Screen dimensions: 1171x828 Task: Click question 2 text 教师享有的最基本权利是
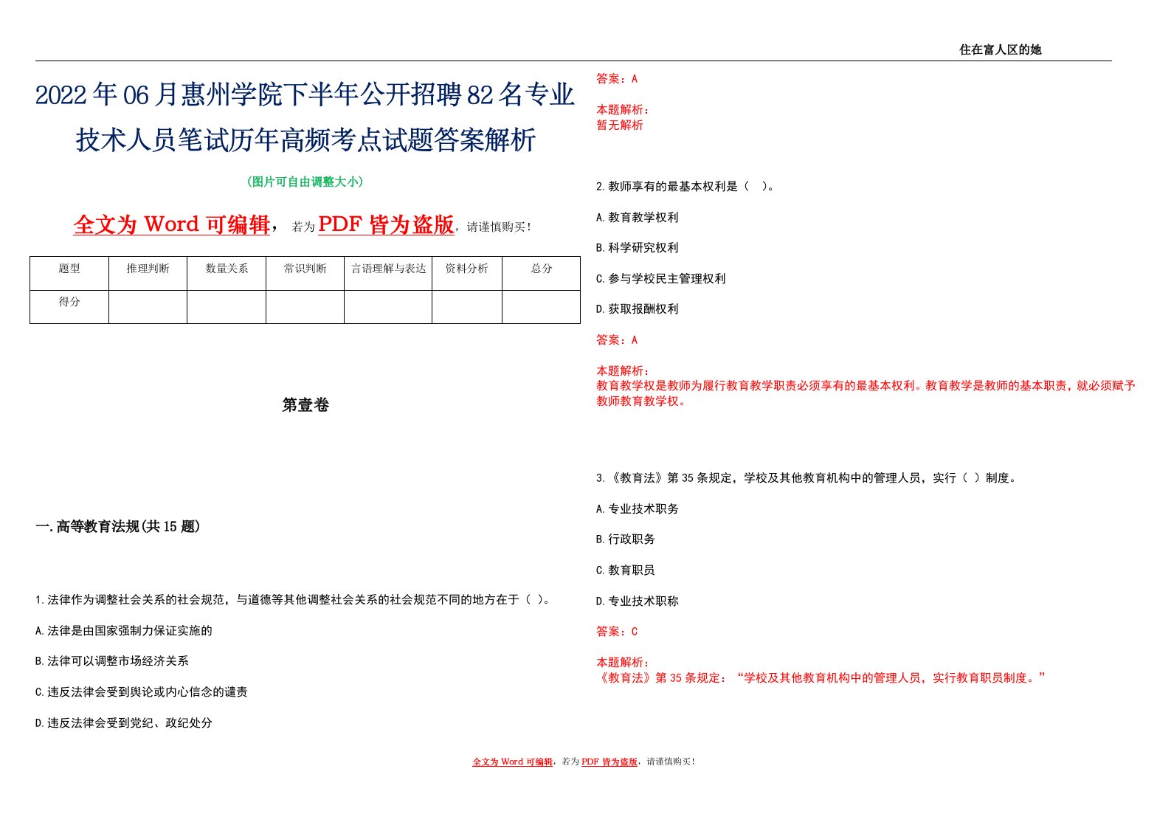coord(686,187)
